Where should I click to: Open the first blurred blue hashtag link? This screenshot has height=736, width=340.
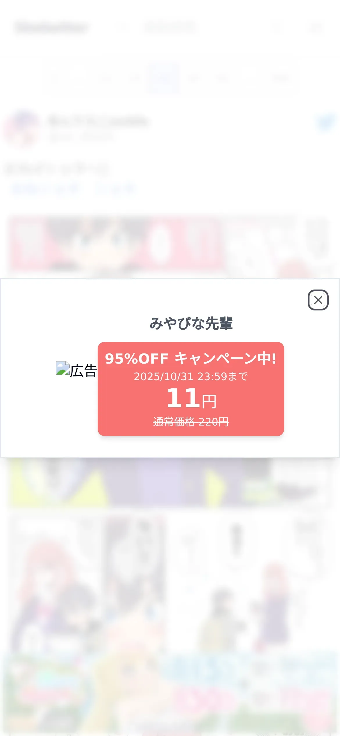(45, 189)
